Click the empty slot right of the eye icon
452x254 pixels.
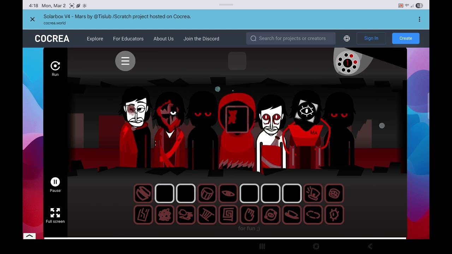[x=249, y=193]
